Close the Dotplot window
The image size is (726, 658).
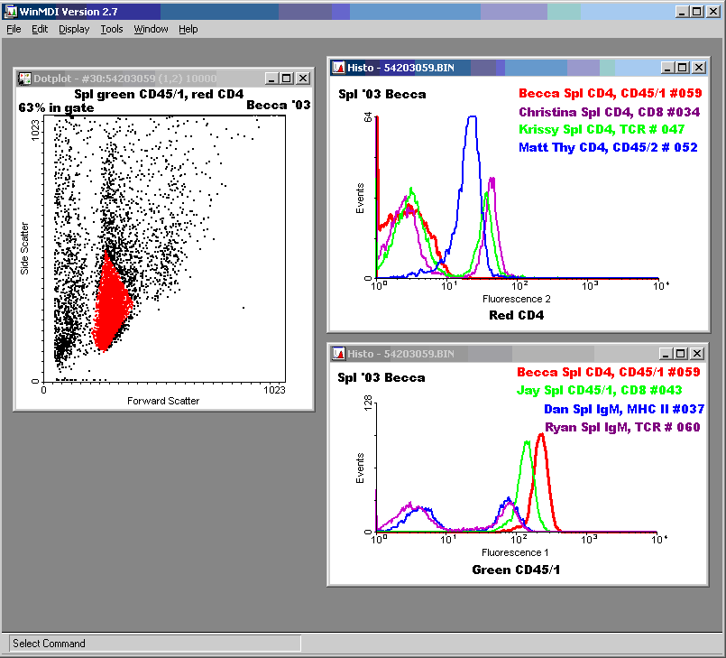tap(302, 79)
